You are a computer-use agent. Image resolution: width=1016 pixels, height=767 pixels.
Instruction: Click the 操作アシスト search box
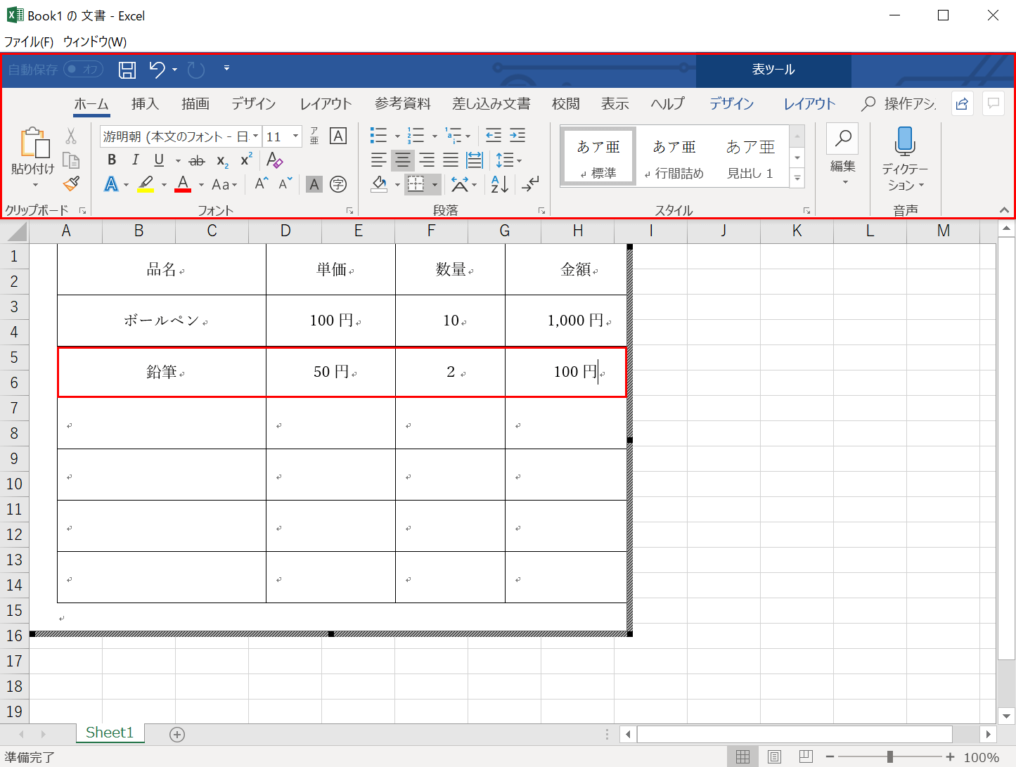click(899, 104)
